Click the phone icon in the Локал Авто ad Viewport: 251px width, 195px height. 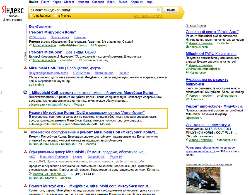coord(187,43)
